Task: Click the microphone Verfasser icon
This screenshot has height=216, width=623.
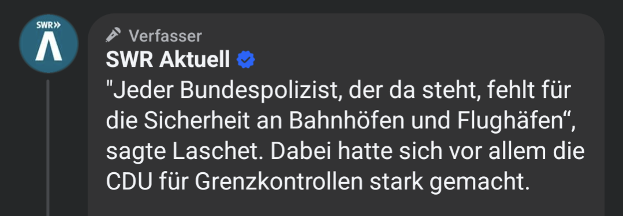Action: click(x=113, y=35)
